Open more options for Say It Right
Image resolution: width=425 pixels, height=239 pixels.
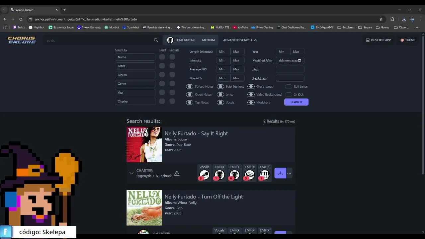pos(289,173)
